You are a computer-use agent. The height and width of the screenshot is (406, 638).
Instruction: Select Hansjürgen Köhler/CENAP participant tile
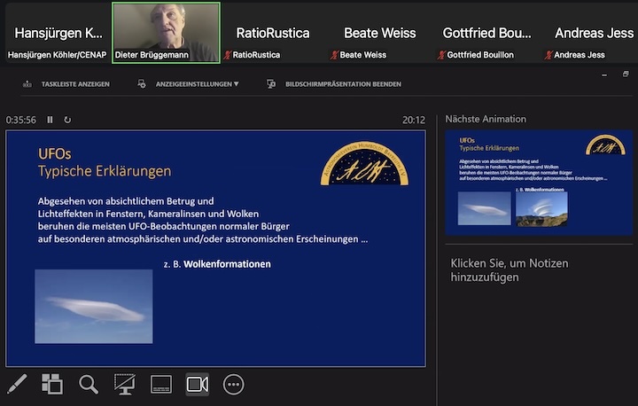click(x=57, y=33)
